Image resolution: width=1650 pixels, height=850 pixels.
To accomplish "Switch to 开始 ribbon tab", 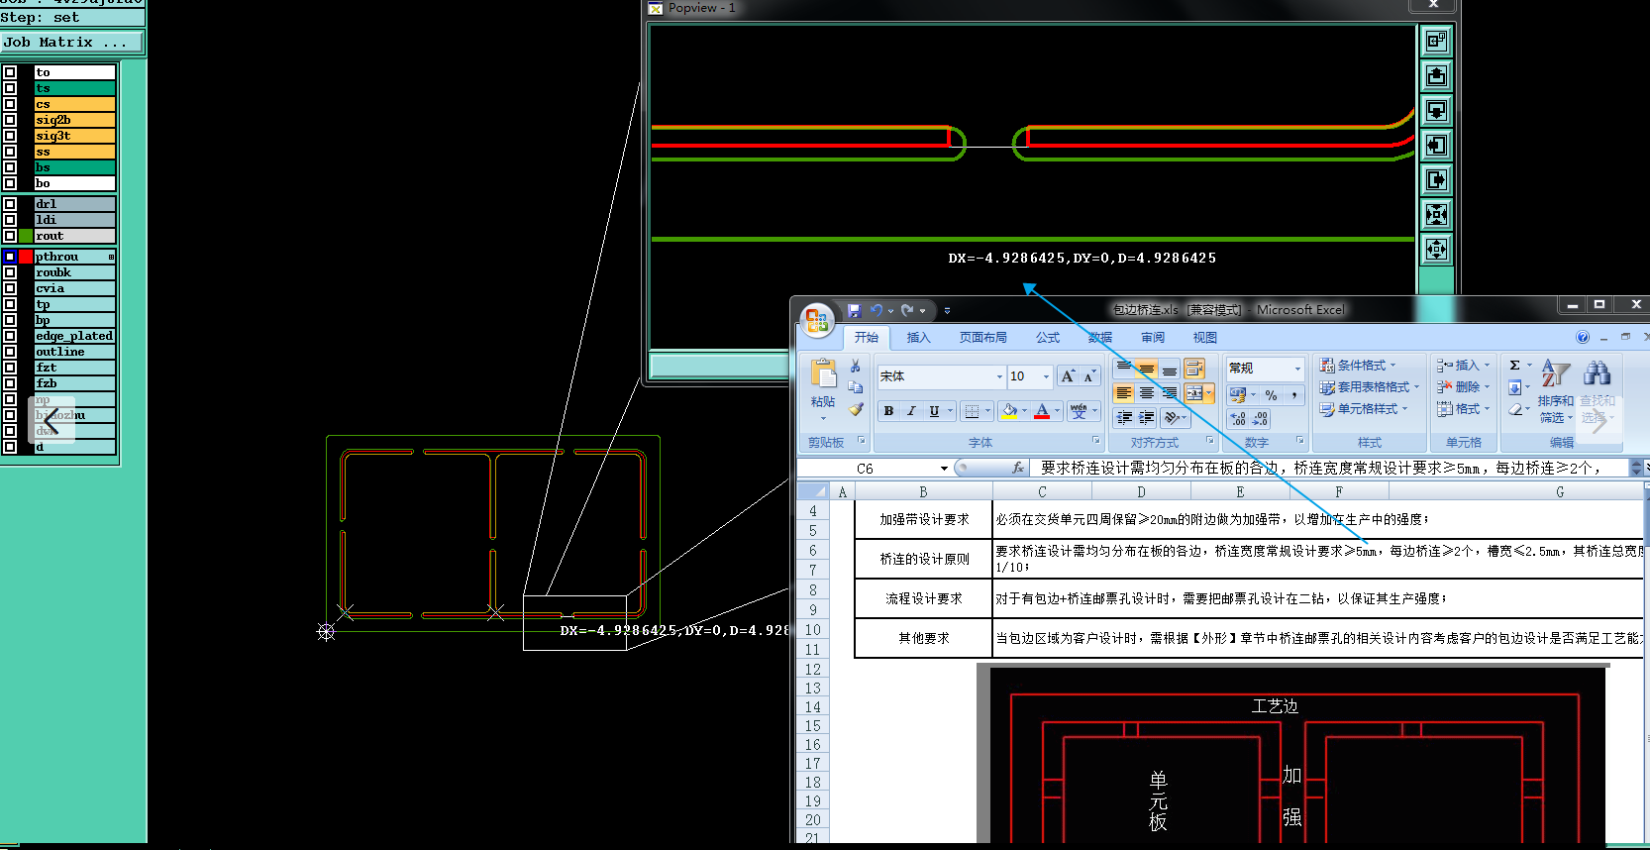I will click(x=867, y=338).
